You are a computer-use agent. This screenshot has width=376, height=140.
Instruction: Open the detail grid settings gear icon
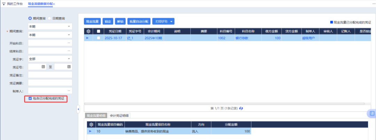click(x=91, y=124)
